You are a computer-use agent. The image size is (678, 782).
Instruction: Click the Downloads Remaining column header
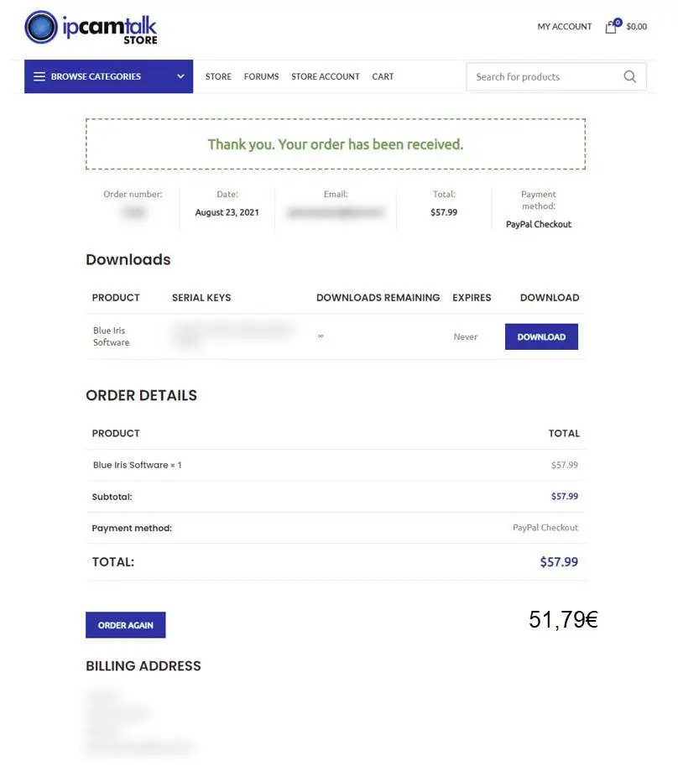(x=378, y=298)
